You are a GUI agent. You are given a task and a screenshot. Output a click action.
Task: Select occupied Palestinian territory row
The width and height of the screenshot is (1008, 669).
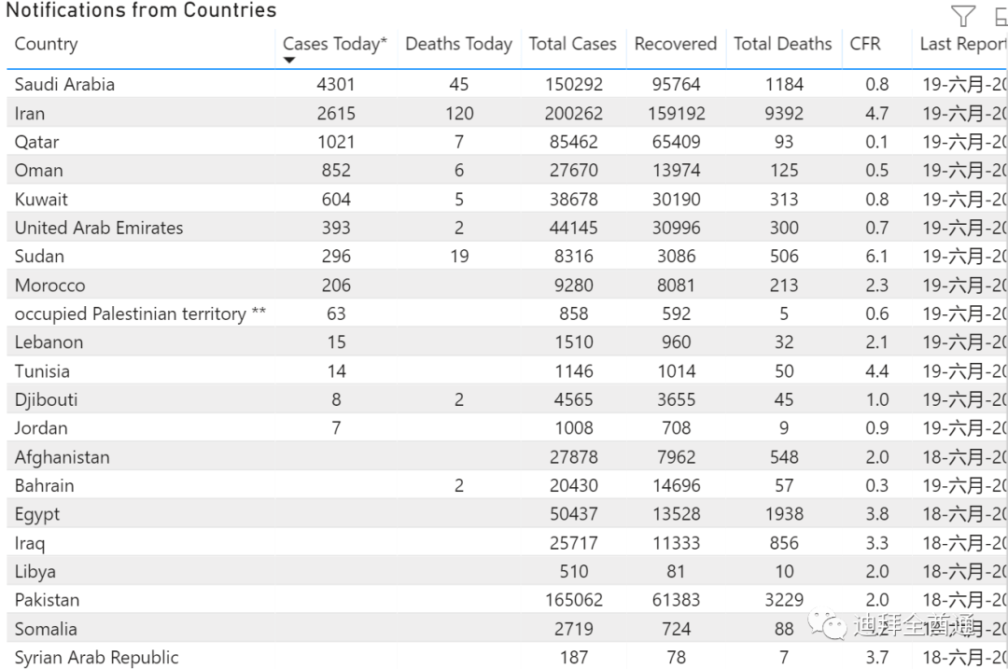(140, 314)
